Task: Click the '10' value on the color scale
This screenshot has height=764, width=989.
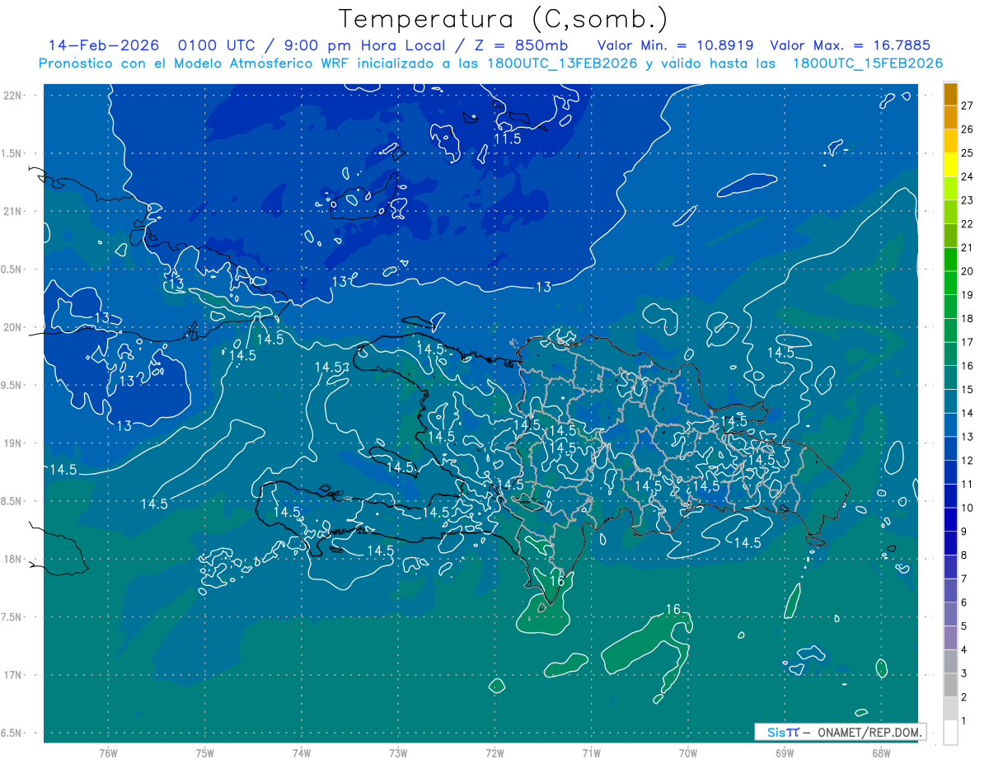Action: (968, 508)
